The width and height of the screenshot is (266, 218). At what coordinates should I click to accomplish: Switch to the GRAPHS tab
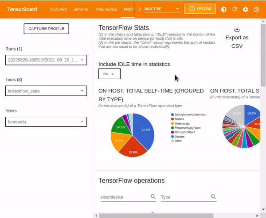[81, 9]
